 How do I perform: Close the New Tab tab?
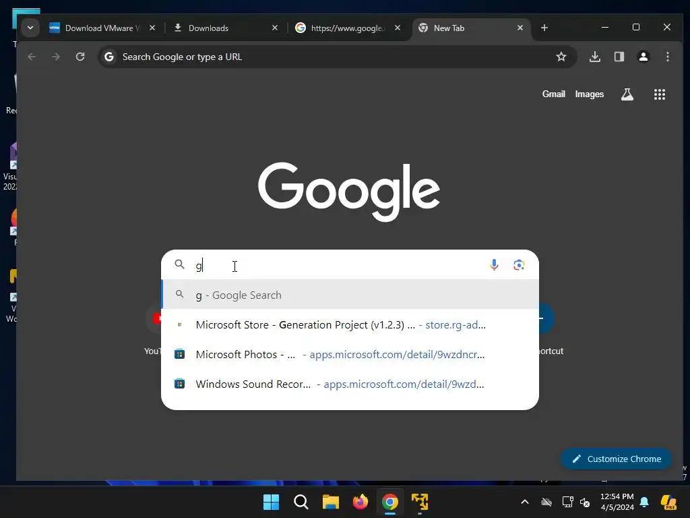click(x=520, y=28)
